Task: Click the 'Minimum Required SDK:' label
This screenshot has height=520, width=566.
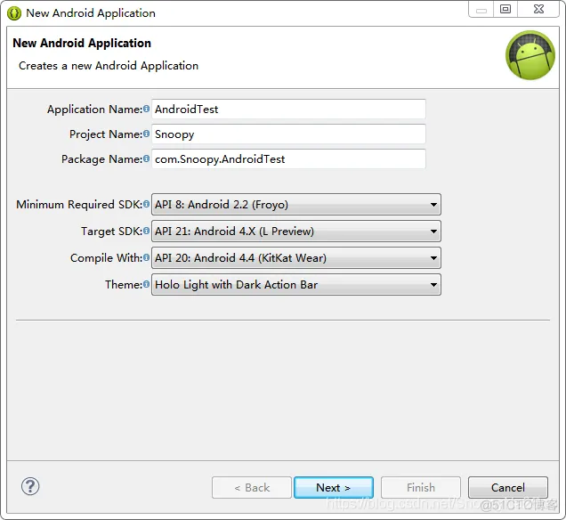Action: (x=79, y=205)
